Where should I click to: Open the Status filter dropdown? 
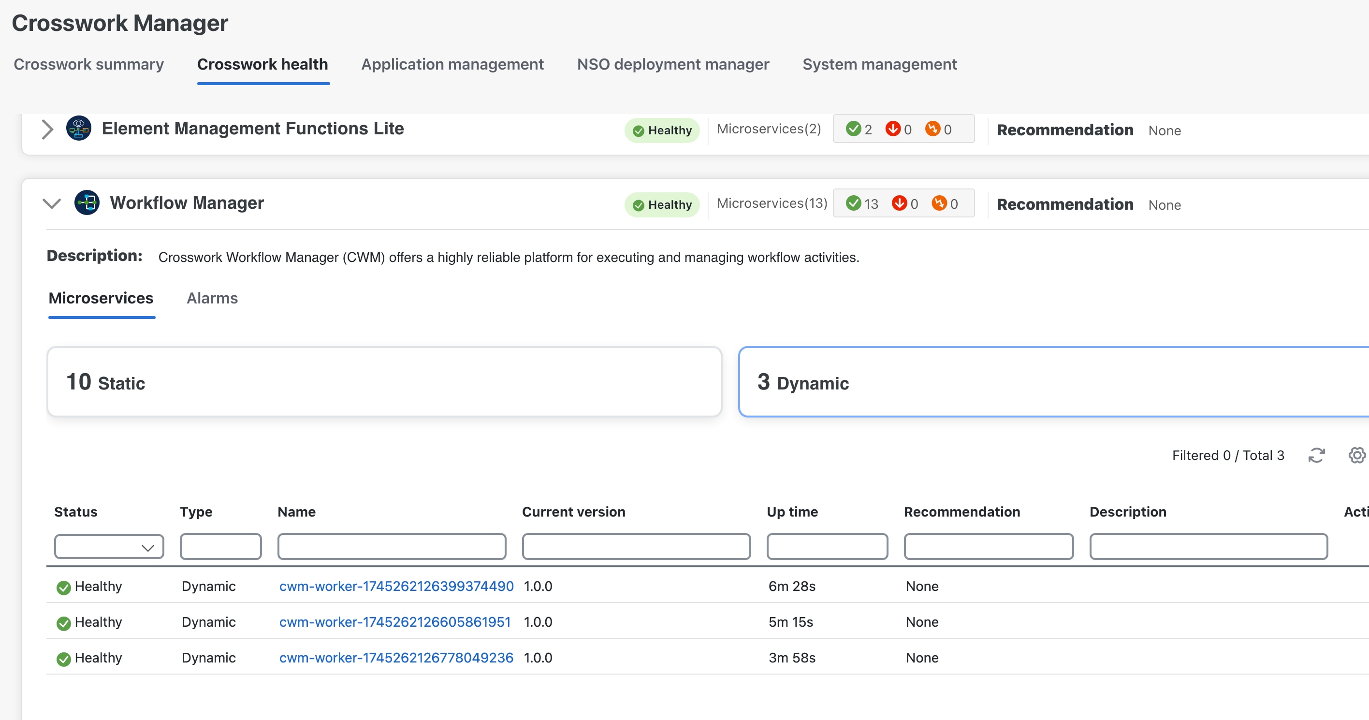click(x=109, y=547)
